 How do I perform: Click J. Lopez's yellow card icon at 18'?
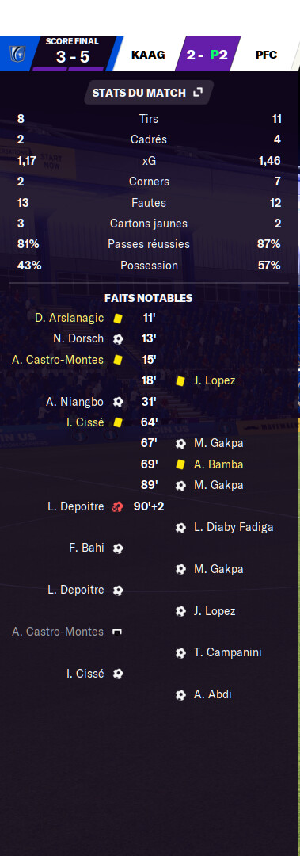tap(180, 381)
